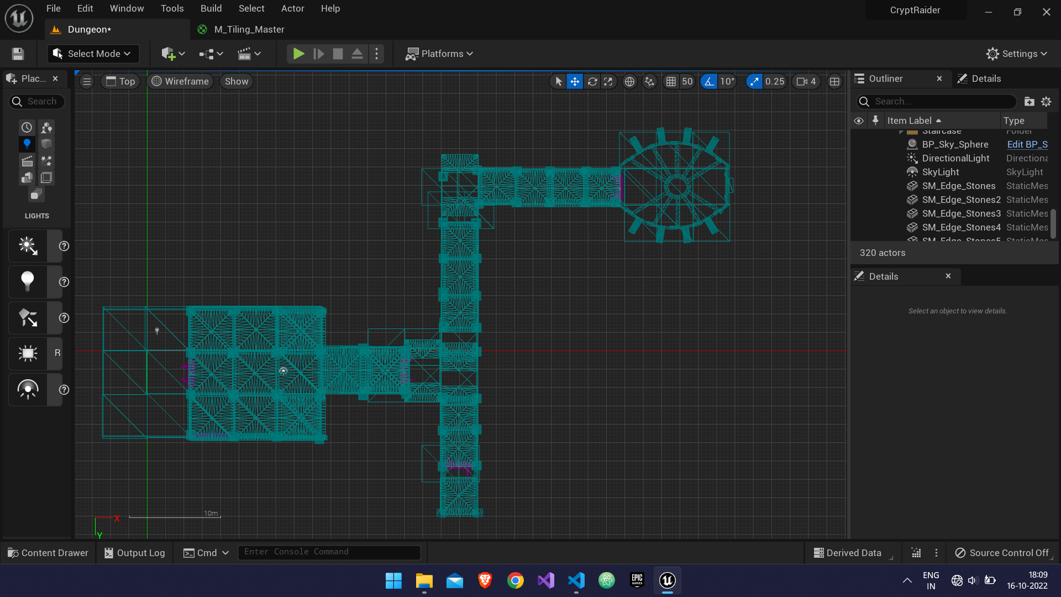Open the perspective dropdown labeled Top

click(120, 81)
